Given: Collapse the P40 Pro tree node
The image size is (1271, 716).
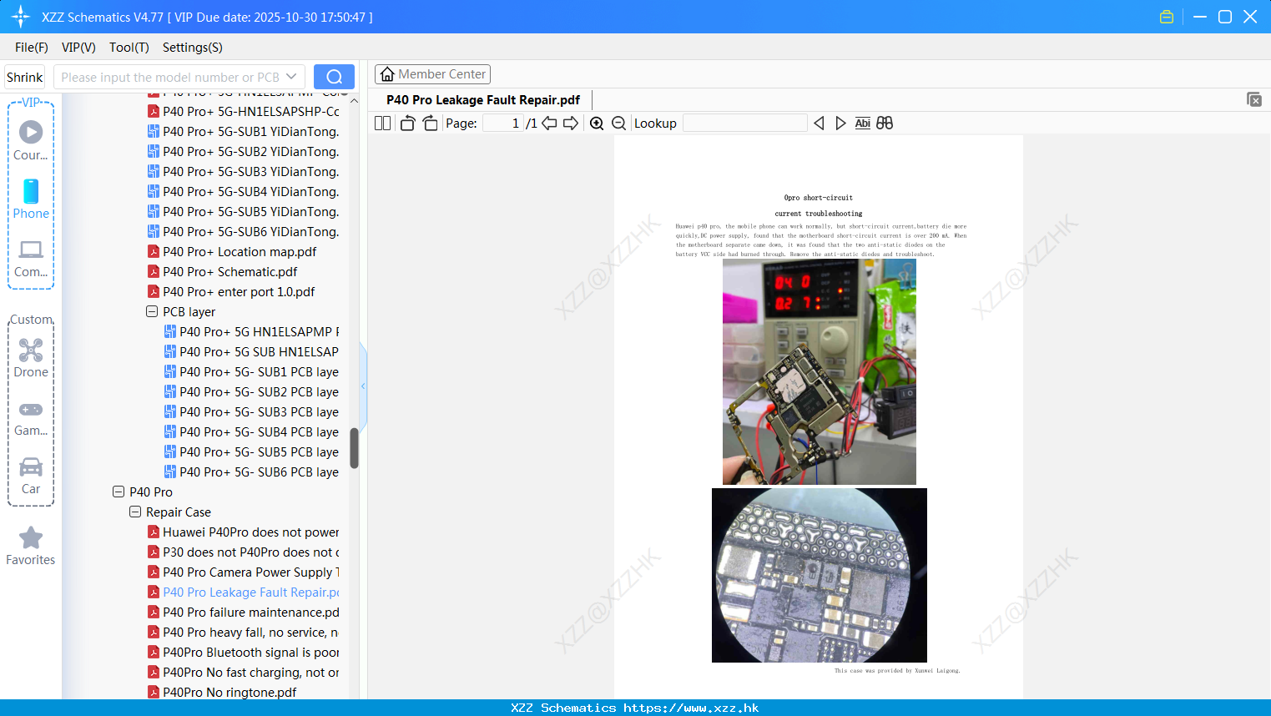Looking at the screenshot, I should [x=119, y=492].
